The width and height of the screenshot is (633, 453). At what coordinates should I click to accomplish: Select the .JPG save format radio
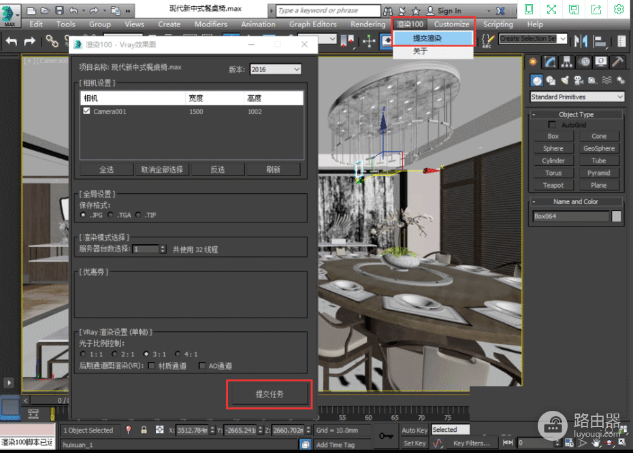coord(83,215)
